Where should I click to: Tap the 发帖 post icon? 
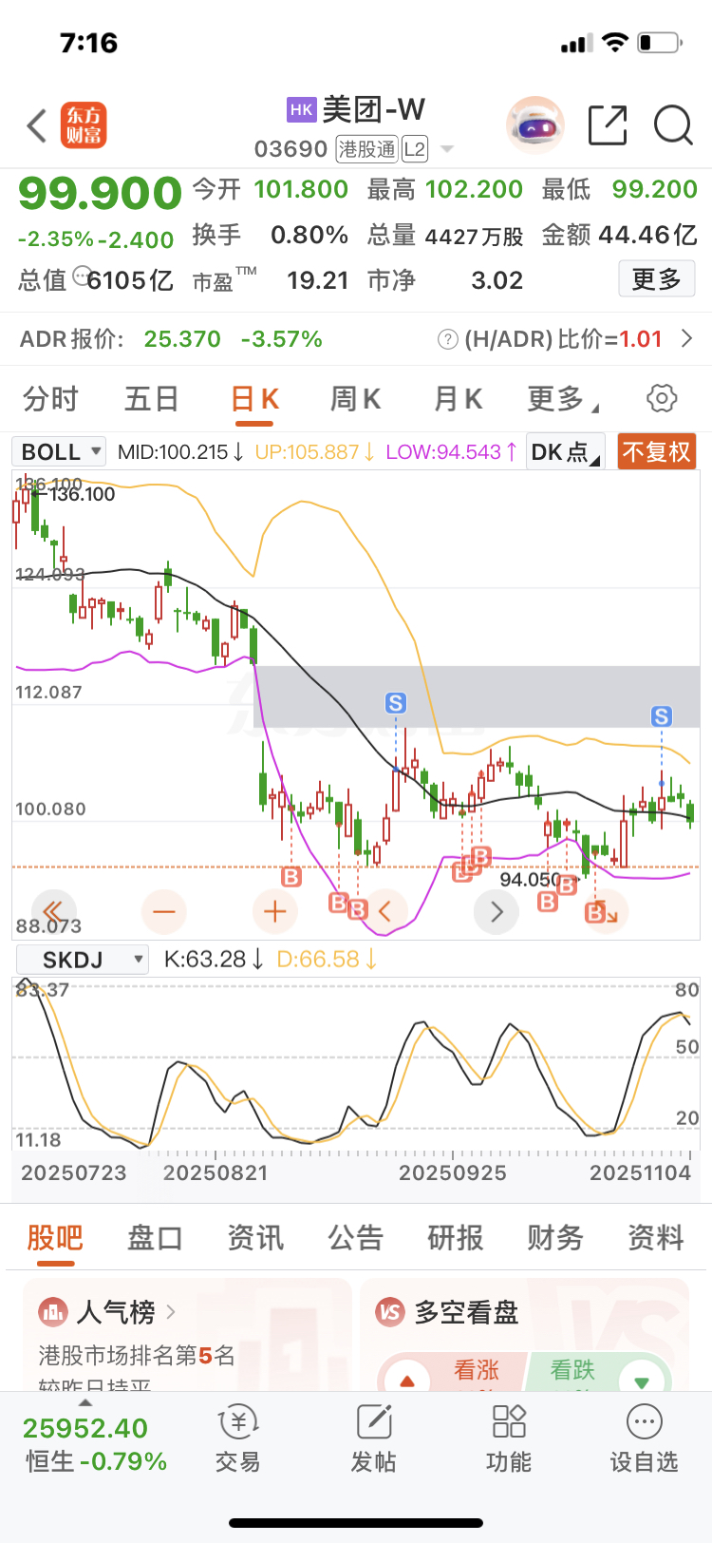pyautogui.click(x=374, y=1422)
